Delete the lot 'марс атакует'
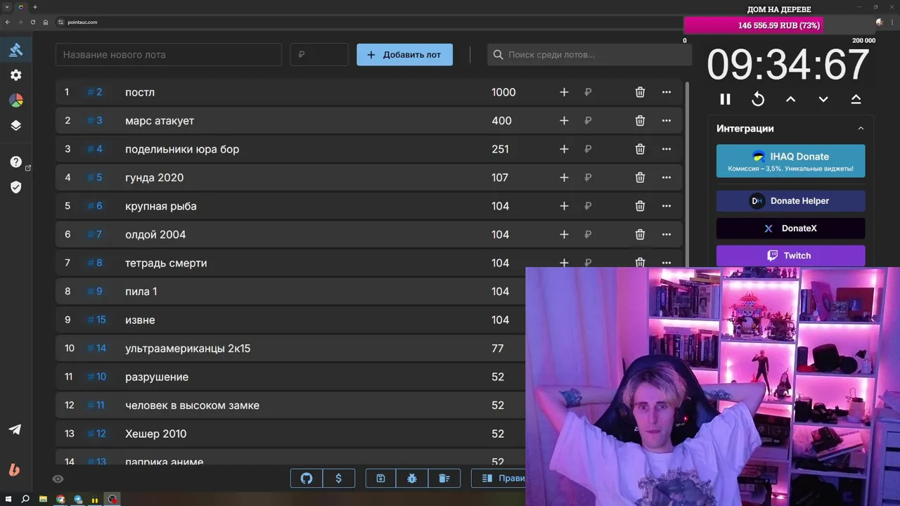Screen dimensions: 900x506 640,121
